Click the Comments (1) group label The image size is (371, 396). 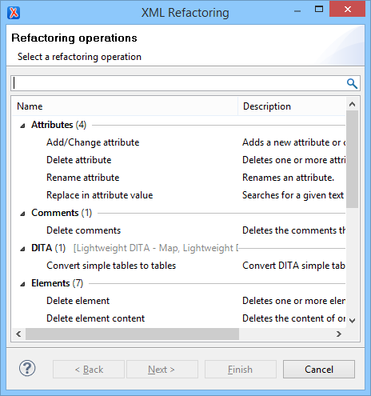[62, 213]
